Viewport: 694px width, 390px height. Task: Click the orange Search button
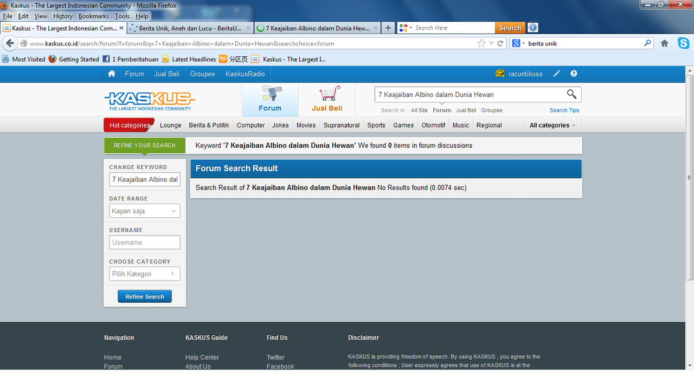[x=510, y=28]
